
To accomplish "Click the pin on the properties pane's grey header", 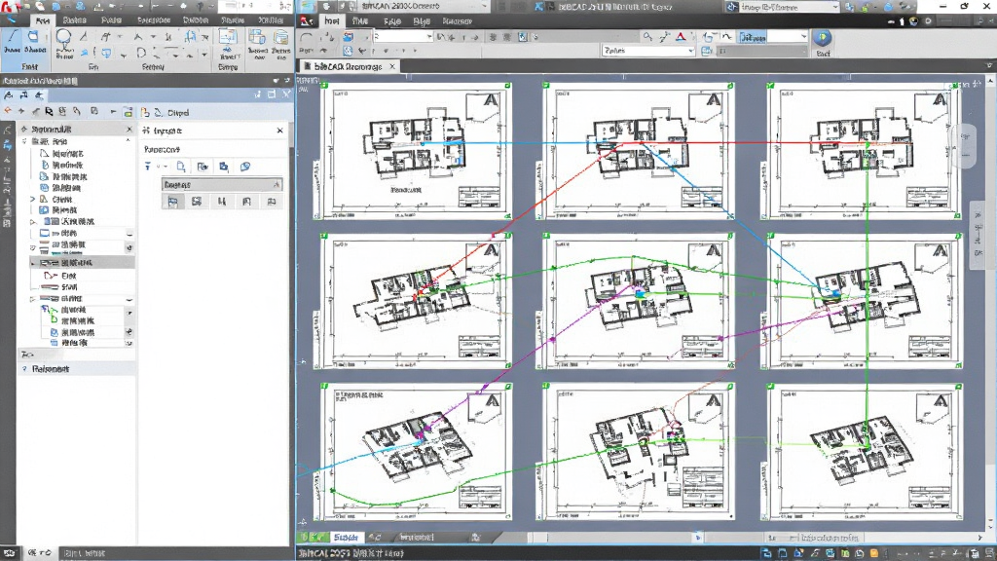I will pyautogui.click(x=276, y=184).
